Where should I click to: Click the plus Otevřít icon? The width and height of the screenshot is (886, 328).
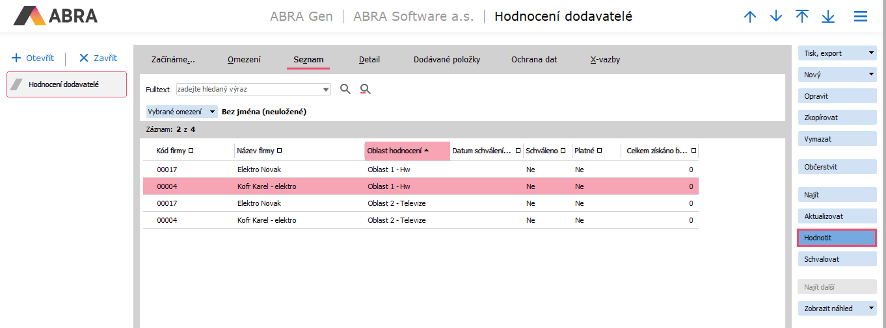[17, 58]
